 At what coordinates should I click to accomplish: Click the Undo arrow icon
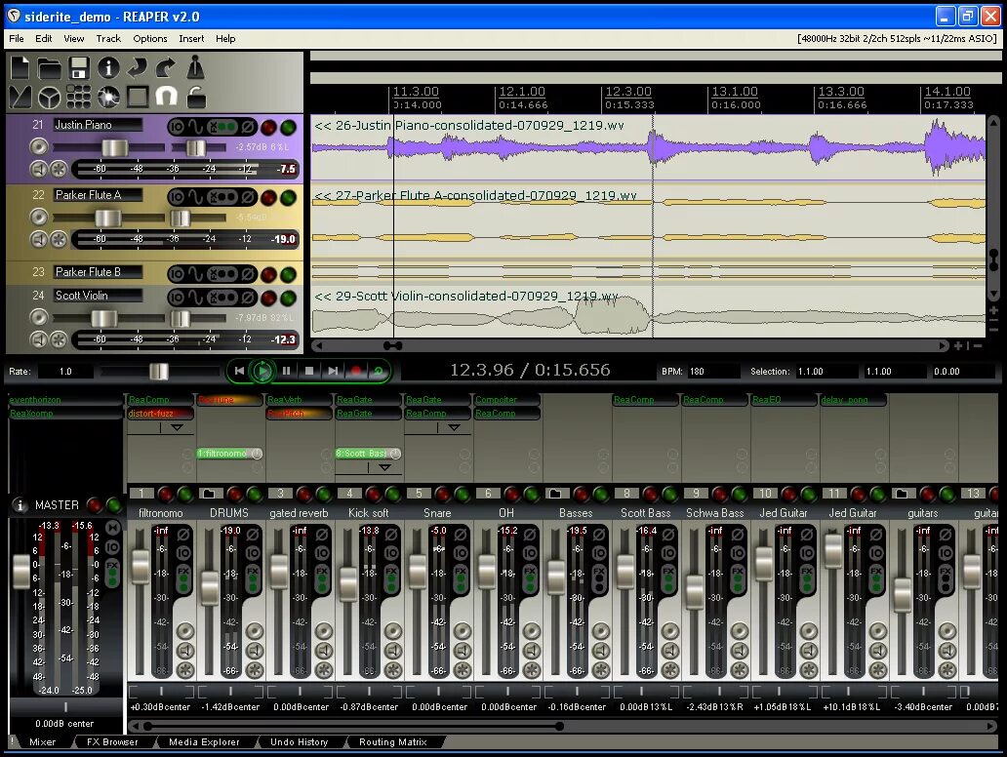(137, 67)
